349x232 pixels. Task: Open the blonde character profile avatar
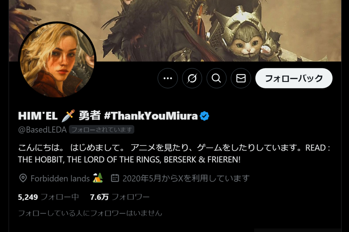57,60
